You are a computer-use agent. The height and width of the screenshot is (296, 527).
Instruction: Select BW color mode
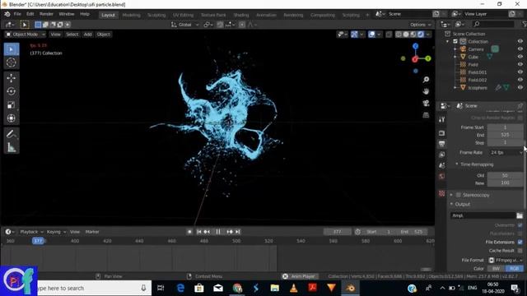point(496,269)
